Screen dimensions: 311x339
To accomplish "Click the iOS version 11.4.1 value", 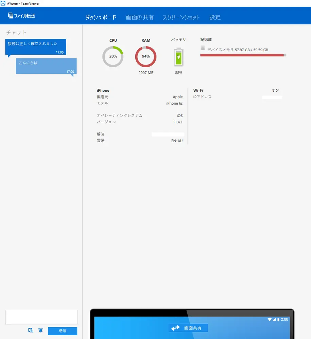I will pyautogui.click(x=177, y=122).
